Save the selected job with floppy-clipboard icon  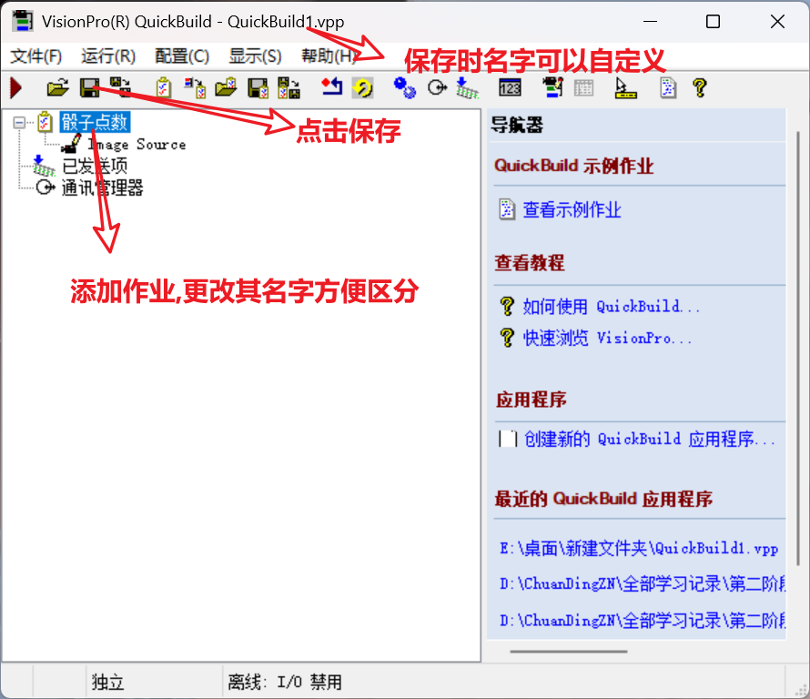(258, 87)
